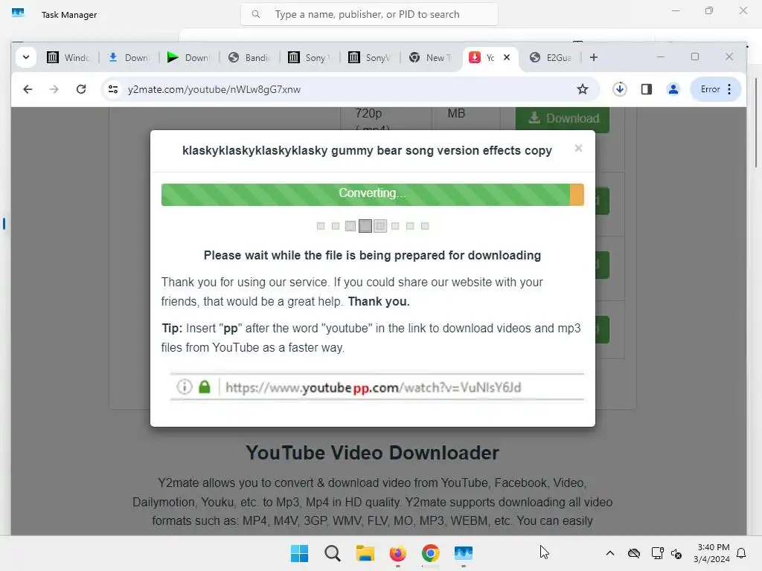The image size is (762, 571).
Task: Close the active y2mate tab
Action: pos(507,57)
